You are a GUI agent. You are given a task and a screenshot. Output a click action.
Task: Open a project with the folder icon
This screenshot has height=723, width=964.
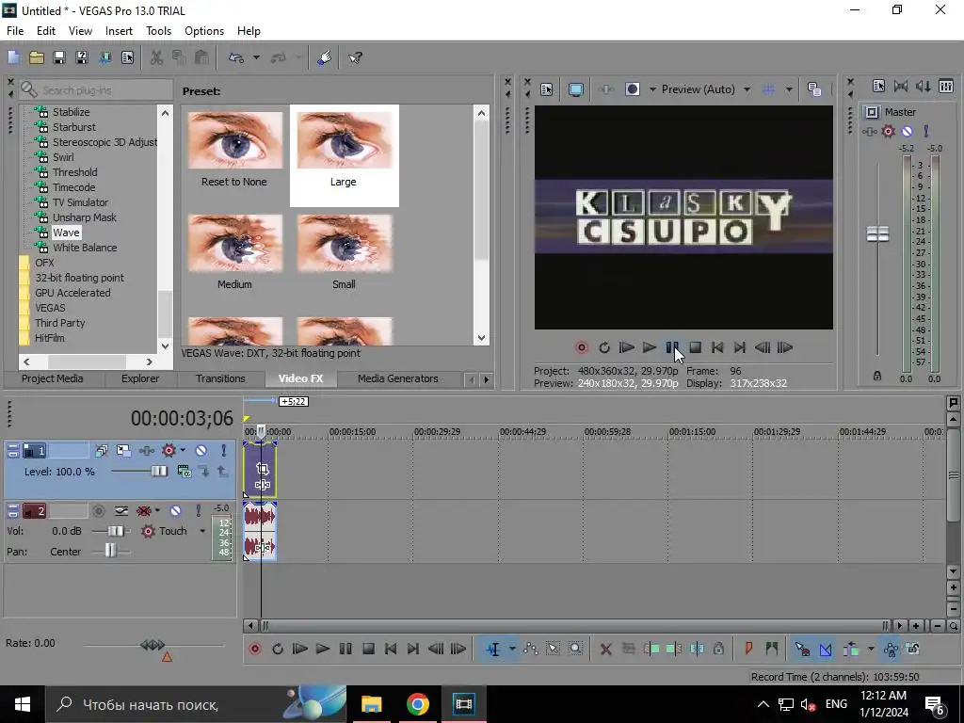(37, 57)
